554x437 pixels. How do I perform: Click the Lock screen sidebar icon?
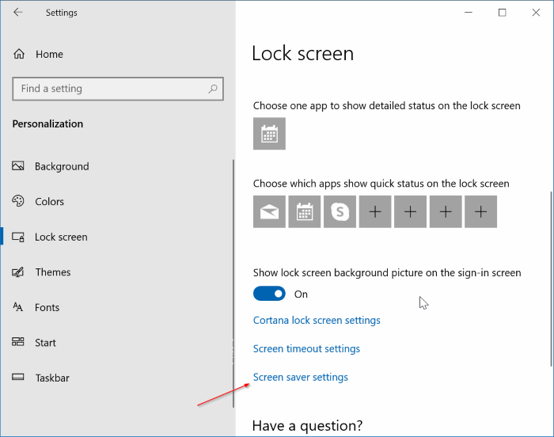18,237
